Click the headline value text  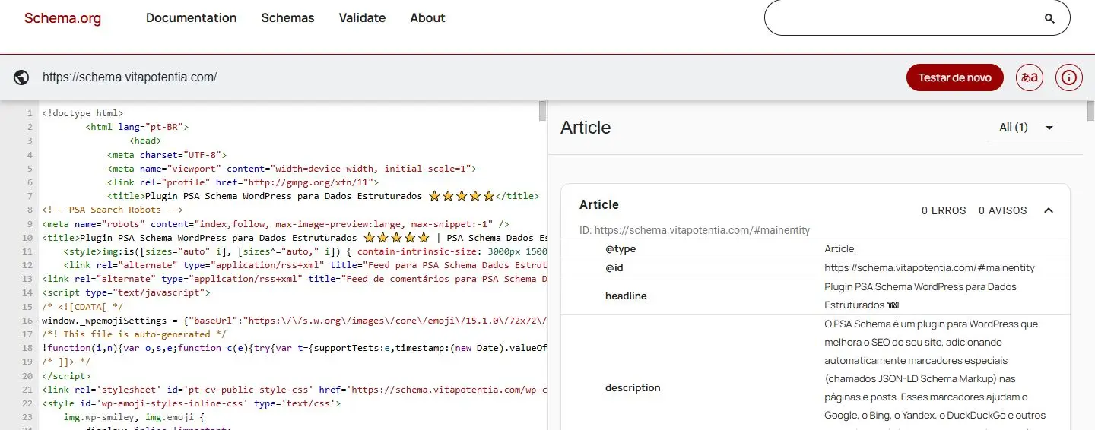pyautogui.click(x=920, y=296)
